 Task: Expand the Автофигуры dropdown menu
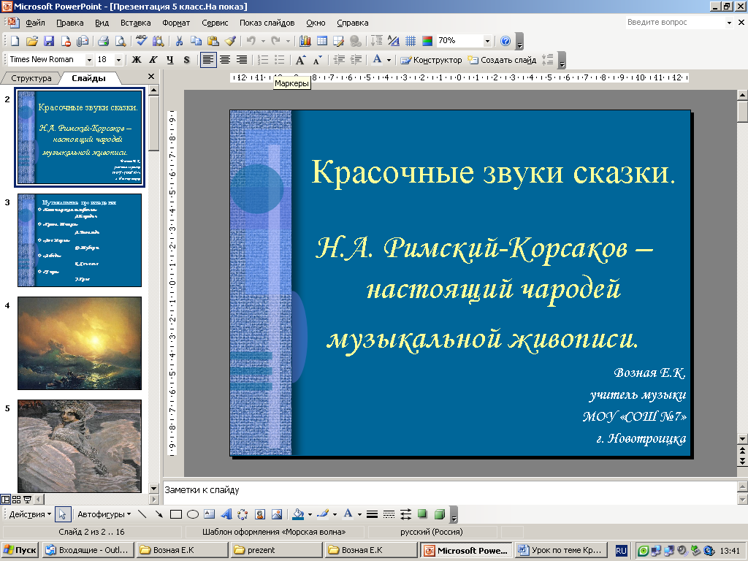point(104,514)
